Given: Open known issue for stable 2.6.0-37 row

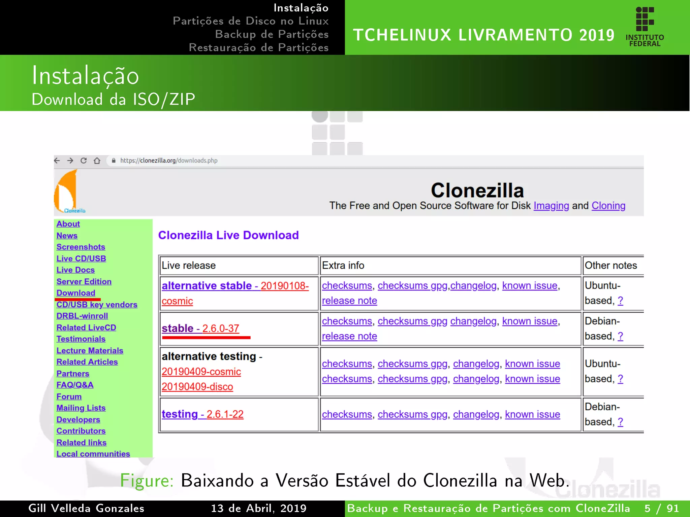Looking at the screenshot, I should (x=530, y=321).
